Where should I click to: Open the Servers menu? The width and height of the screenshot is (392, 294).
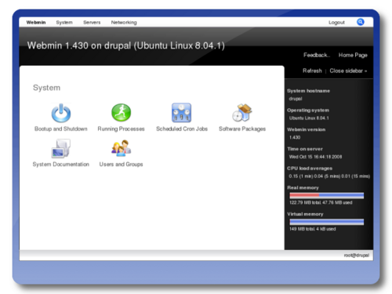click(92, 23)
